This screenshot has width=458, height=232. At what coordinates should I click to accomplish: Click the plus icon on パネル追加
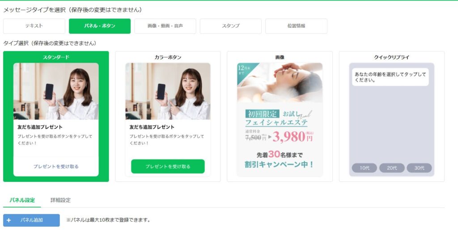click(x=9, y=220)
